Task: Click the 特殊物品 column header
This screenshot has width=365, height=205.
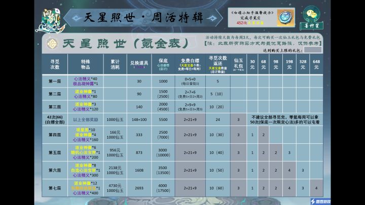Action: tap(86, 64)
